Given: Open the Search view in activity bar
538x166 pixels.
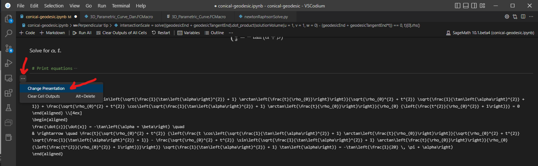Looking at the screenshot, I should tap(8, 33).
